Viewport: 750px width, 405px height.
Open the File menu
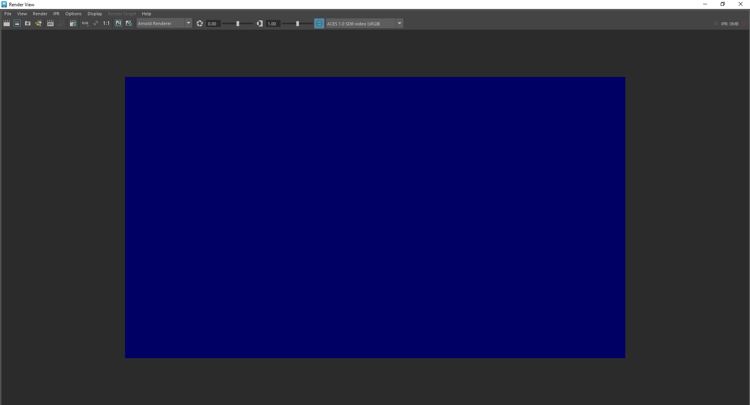(x=8, y=14)
